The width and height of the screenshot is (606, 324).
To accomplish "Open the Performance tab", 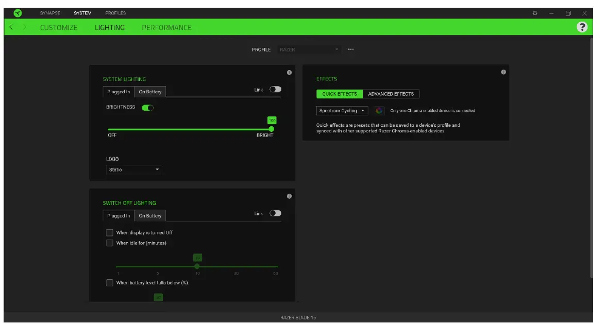I will click(166, 27).
